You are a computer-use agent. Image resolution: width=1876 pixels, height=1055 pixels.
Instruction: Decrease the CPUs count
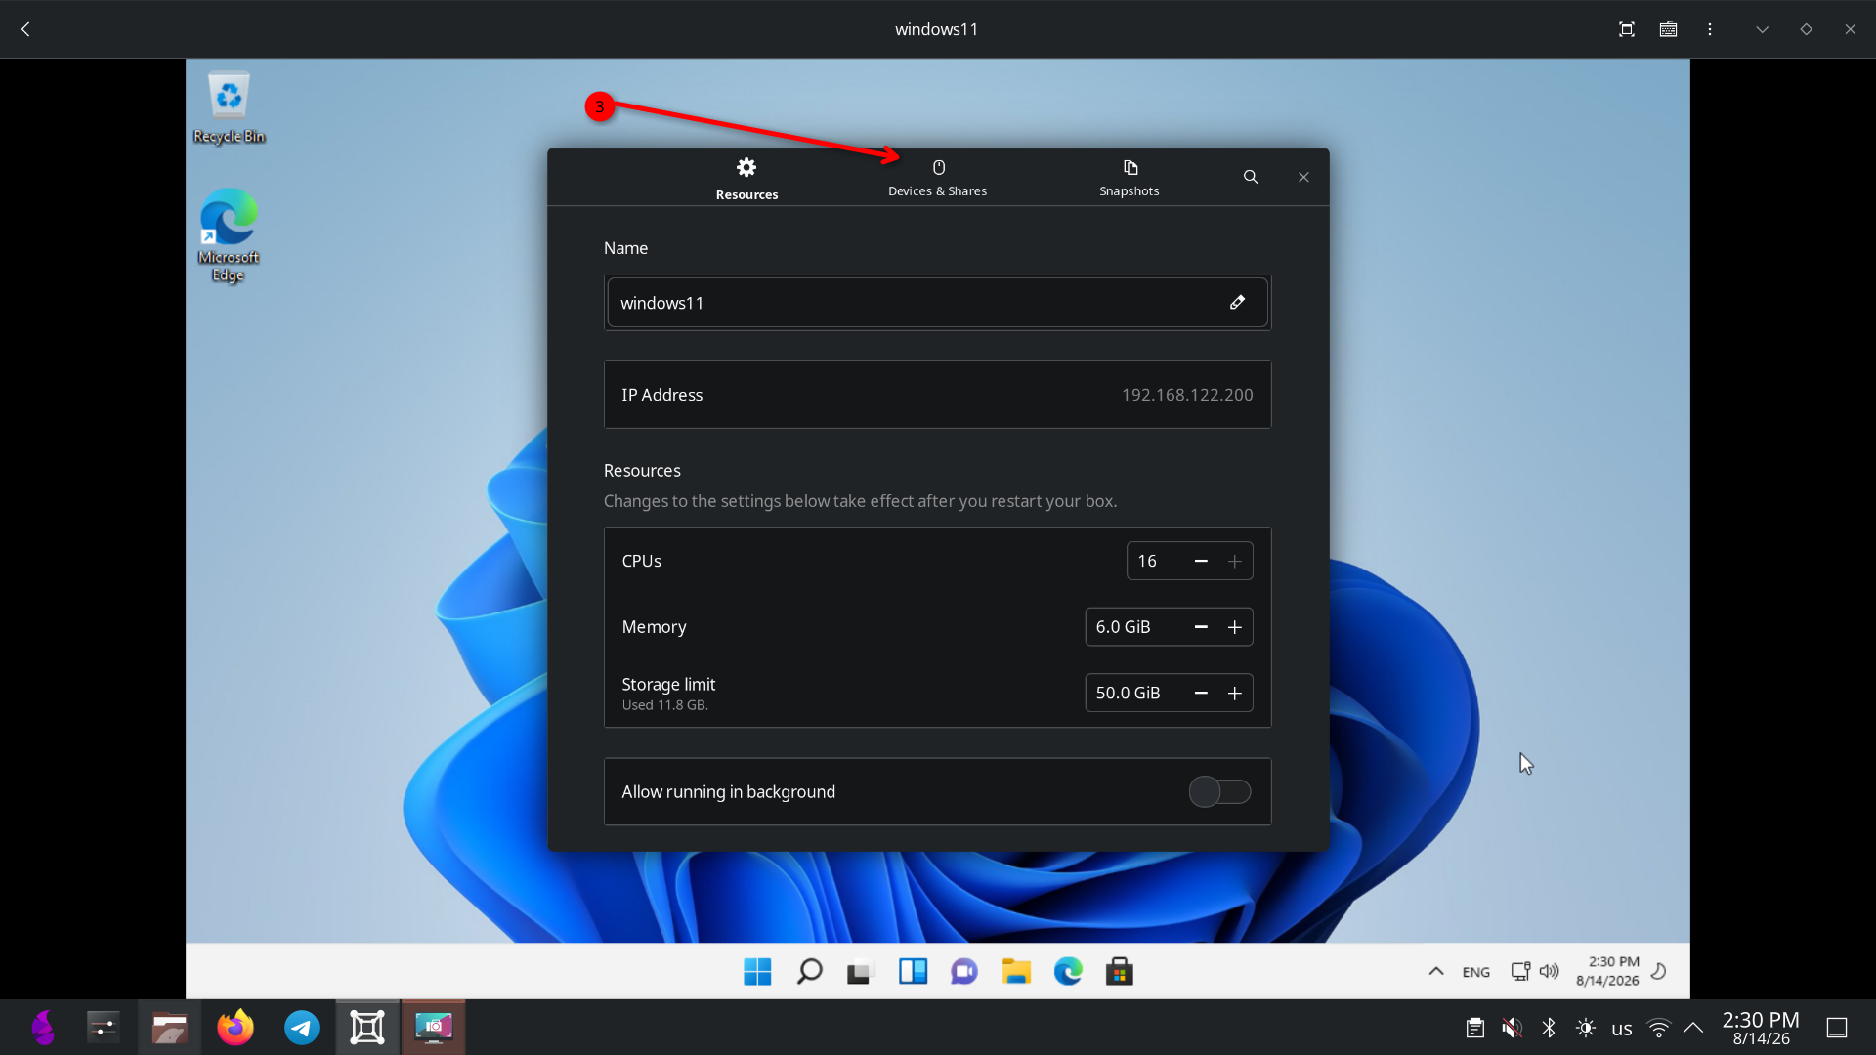tap(1201, 561)
